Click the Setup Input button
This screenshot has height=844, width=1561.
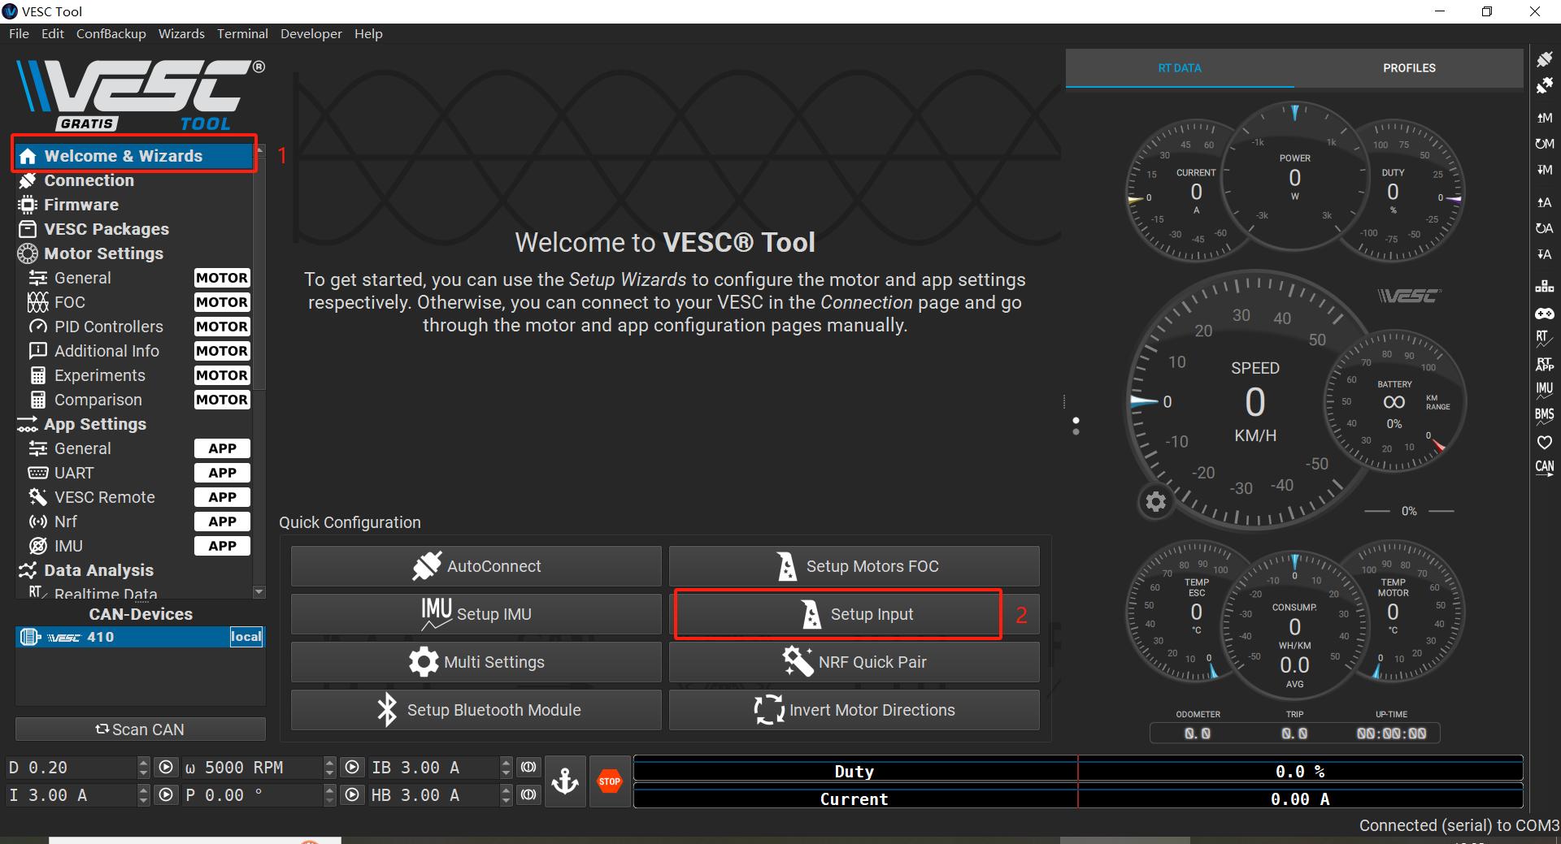[854, 614]
